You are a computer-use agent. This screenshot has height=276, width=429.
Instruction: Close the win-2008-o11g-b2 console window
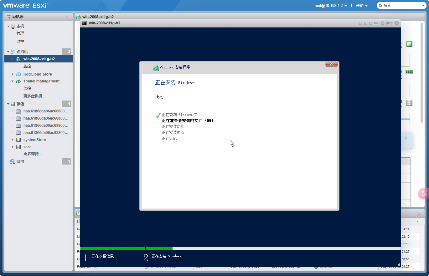(397, 23)
